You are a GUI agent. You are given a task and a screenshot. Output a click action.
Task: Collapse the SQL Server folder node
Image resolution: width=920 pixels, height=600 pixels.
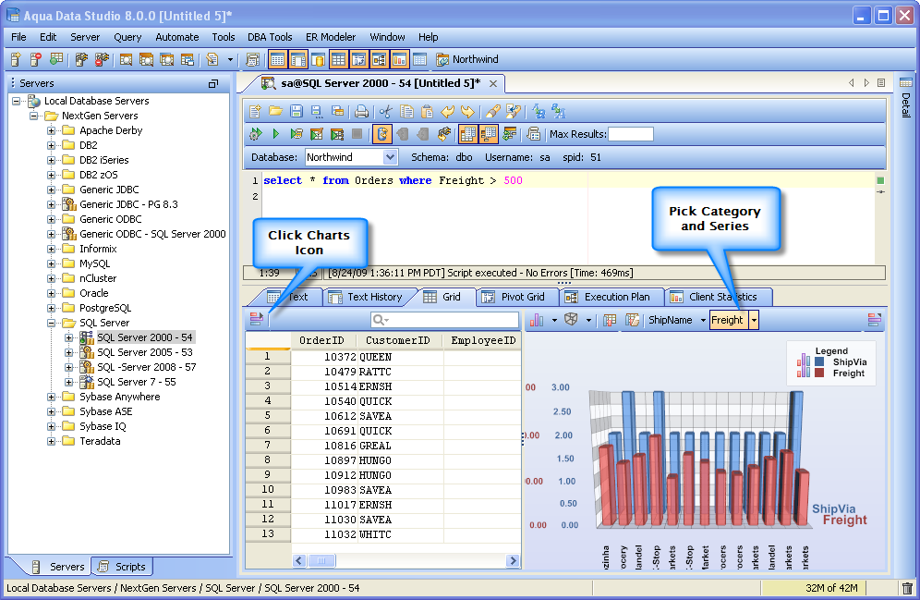[51, 323]
